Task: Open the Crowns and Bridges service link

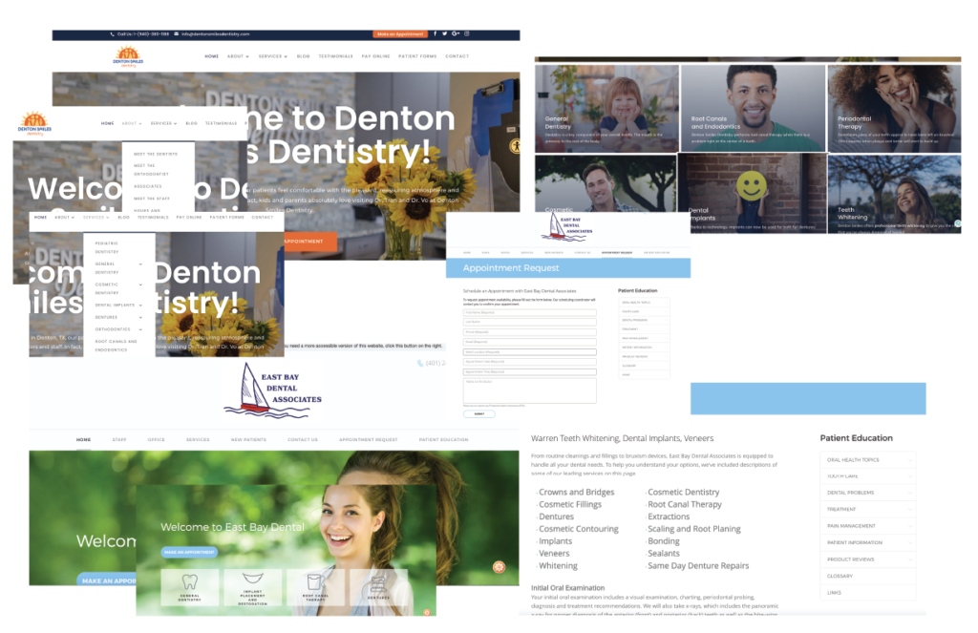Action: (576, 492)
